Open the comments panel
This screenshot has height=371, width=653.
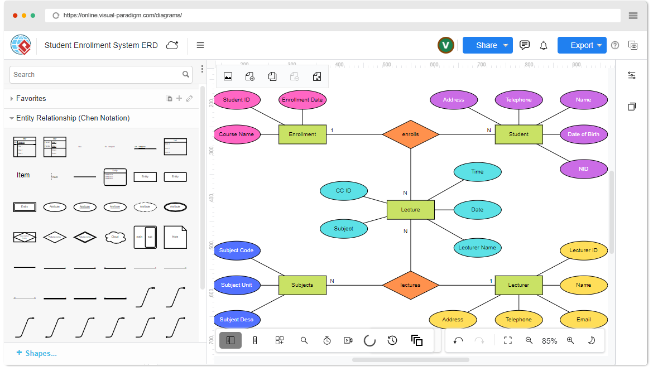click(525, 45)
